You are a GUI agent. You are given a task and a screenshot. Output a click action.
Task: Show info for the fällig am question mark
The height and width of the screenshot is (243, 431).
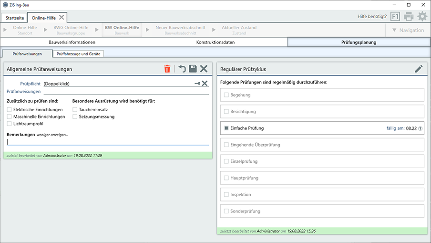pyautogui.click(x=421, y=128)
